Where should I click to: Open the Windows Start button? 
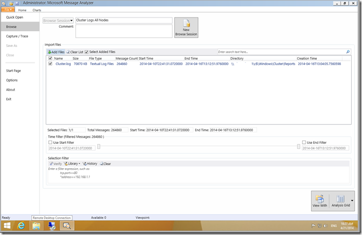point(7,226)
